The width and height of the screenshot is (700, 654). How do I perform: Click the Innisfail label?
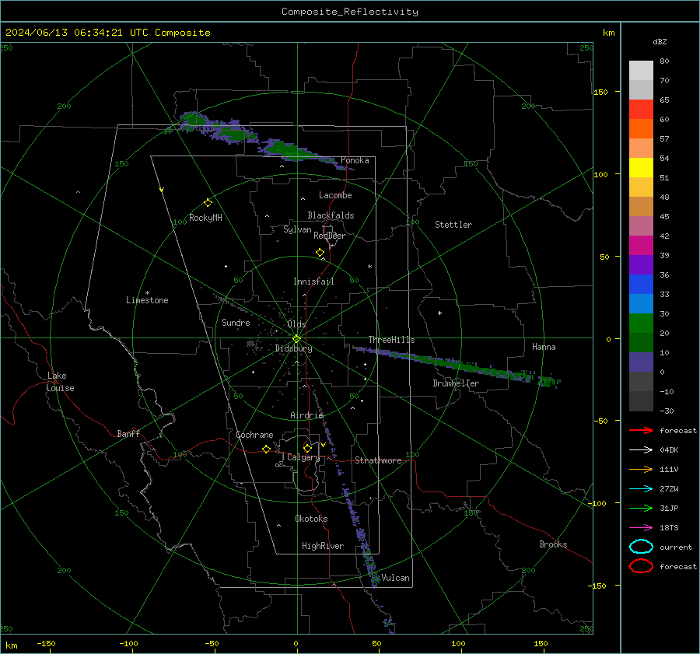(x=313, y=282)
